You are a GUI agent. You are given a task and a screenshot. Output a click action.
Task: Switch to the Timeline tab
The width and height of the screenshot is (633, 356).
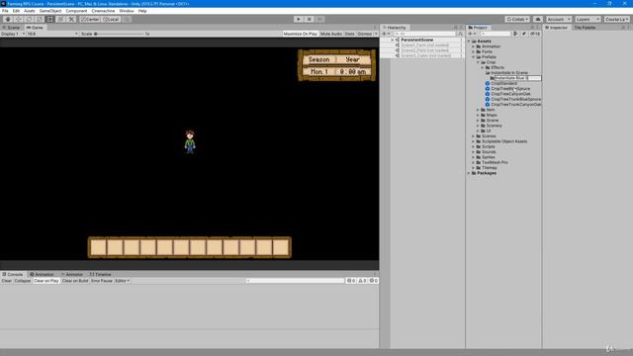(101, 274)
